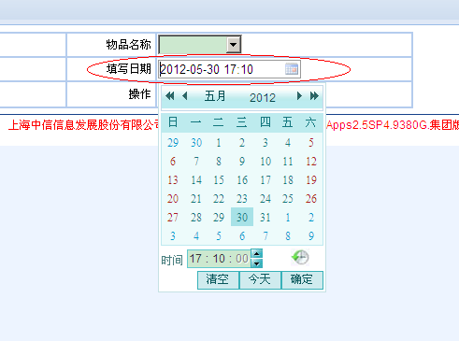Select day 11 in the calendar
Image resolution: width=459 pixels, height=341 pixels.
pos(288,161)
